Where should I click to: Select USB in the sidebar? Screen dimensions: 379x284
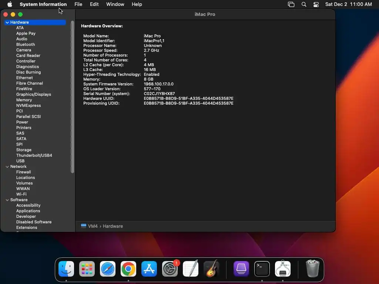click(x=20, y=161)
